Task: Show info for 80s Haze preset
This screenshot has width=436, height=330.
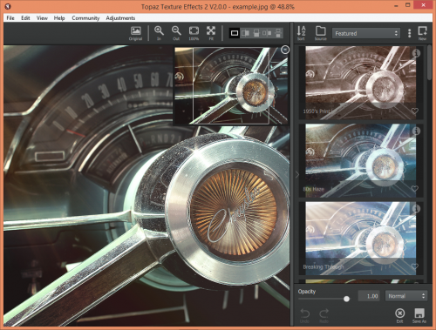Action: tap(416, 131)
